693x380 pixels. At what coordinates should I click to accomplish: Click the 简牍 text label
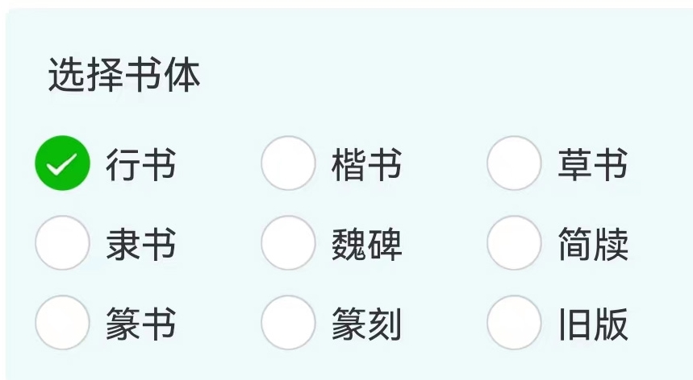[592, 245]
